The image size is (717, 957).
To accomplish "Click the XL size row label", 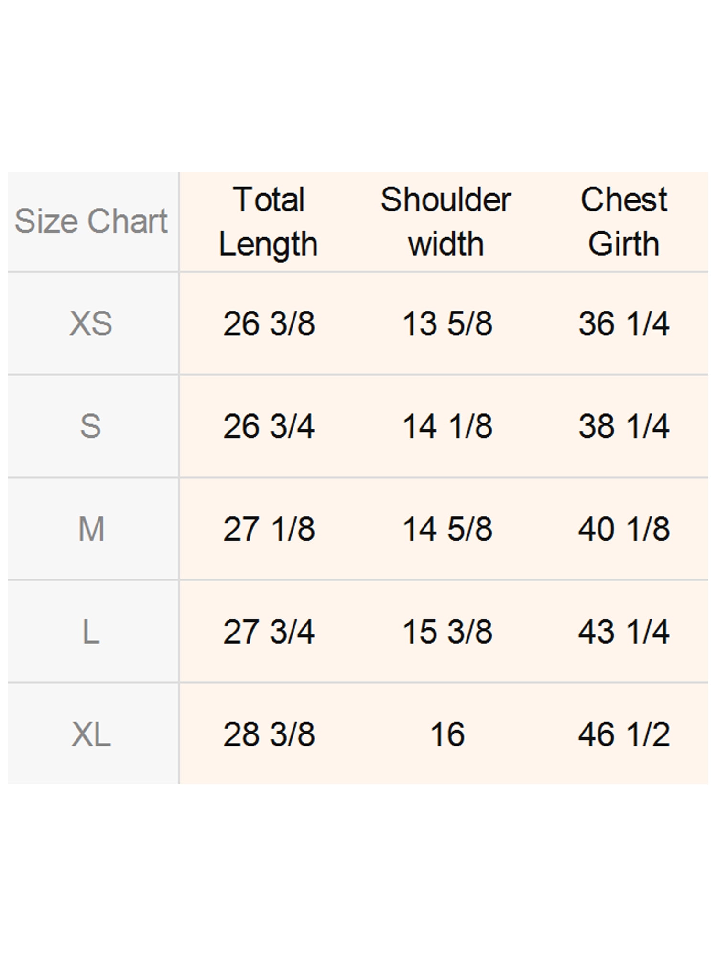I will (91, 734).
